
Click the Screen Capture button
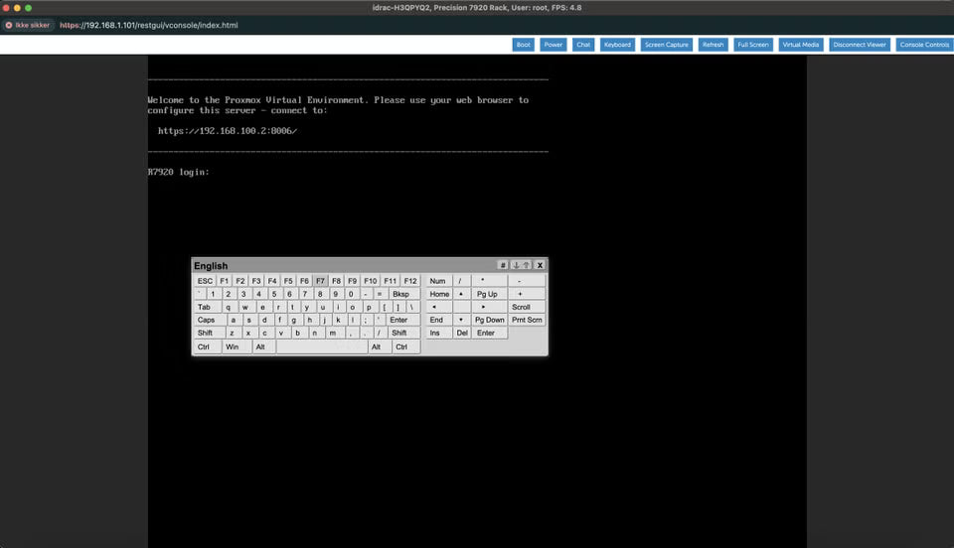(x=666, y=45)
